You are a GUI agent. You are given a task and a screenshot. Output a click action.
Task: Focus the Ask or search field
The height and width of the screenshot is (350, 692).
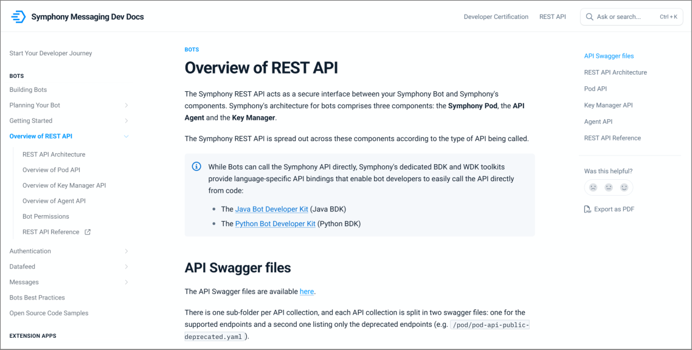pyautogui.click(x=632, y=17)
